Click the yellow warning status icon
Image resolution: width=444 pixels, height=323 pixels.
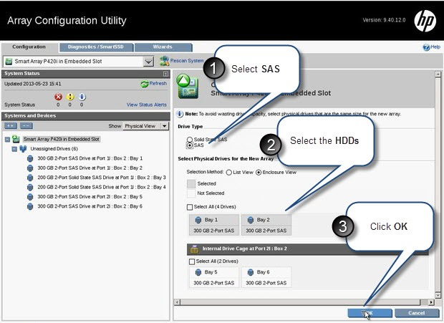point(70,97)
